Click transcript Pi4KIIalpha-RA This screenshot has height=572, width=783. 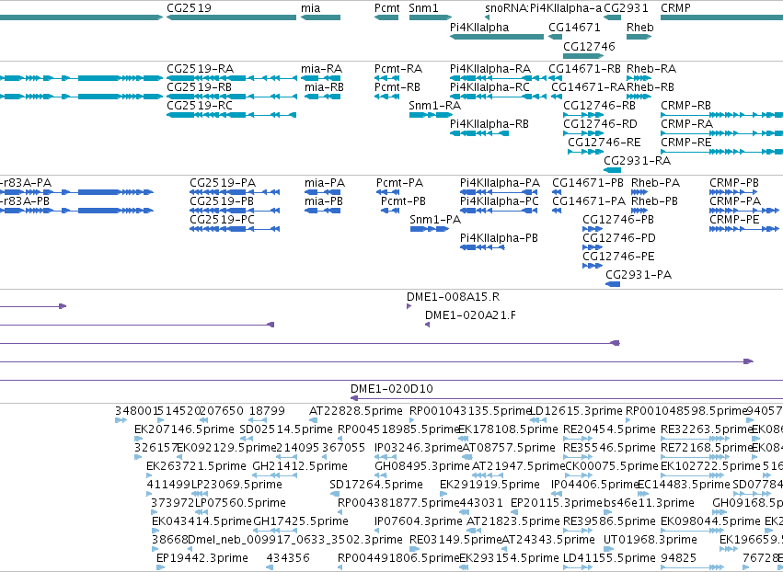coord(498,78)
